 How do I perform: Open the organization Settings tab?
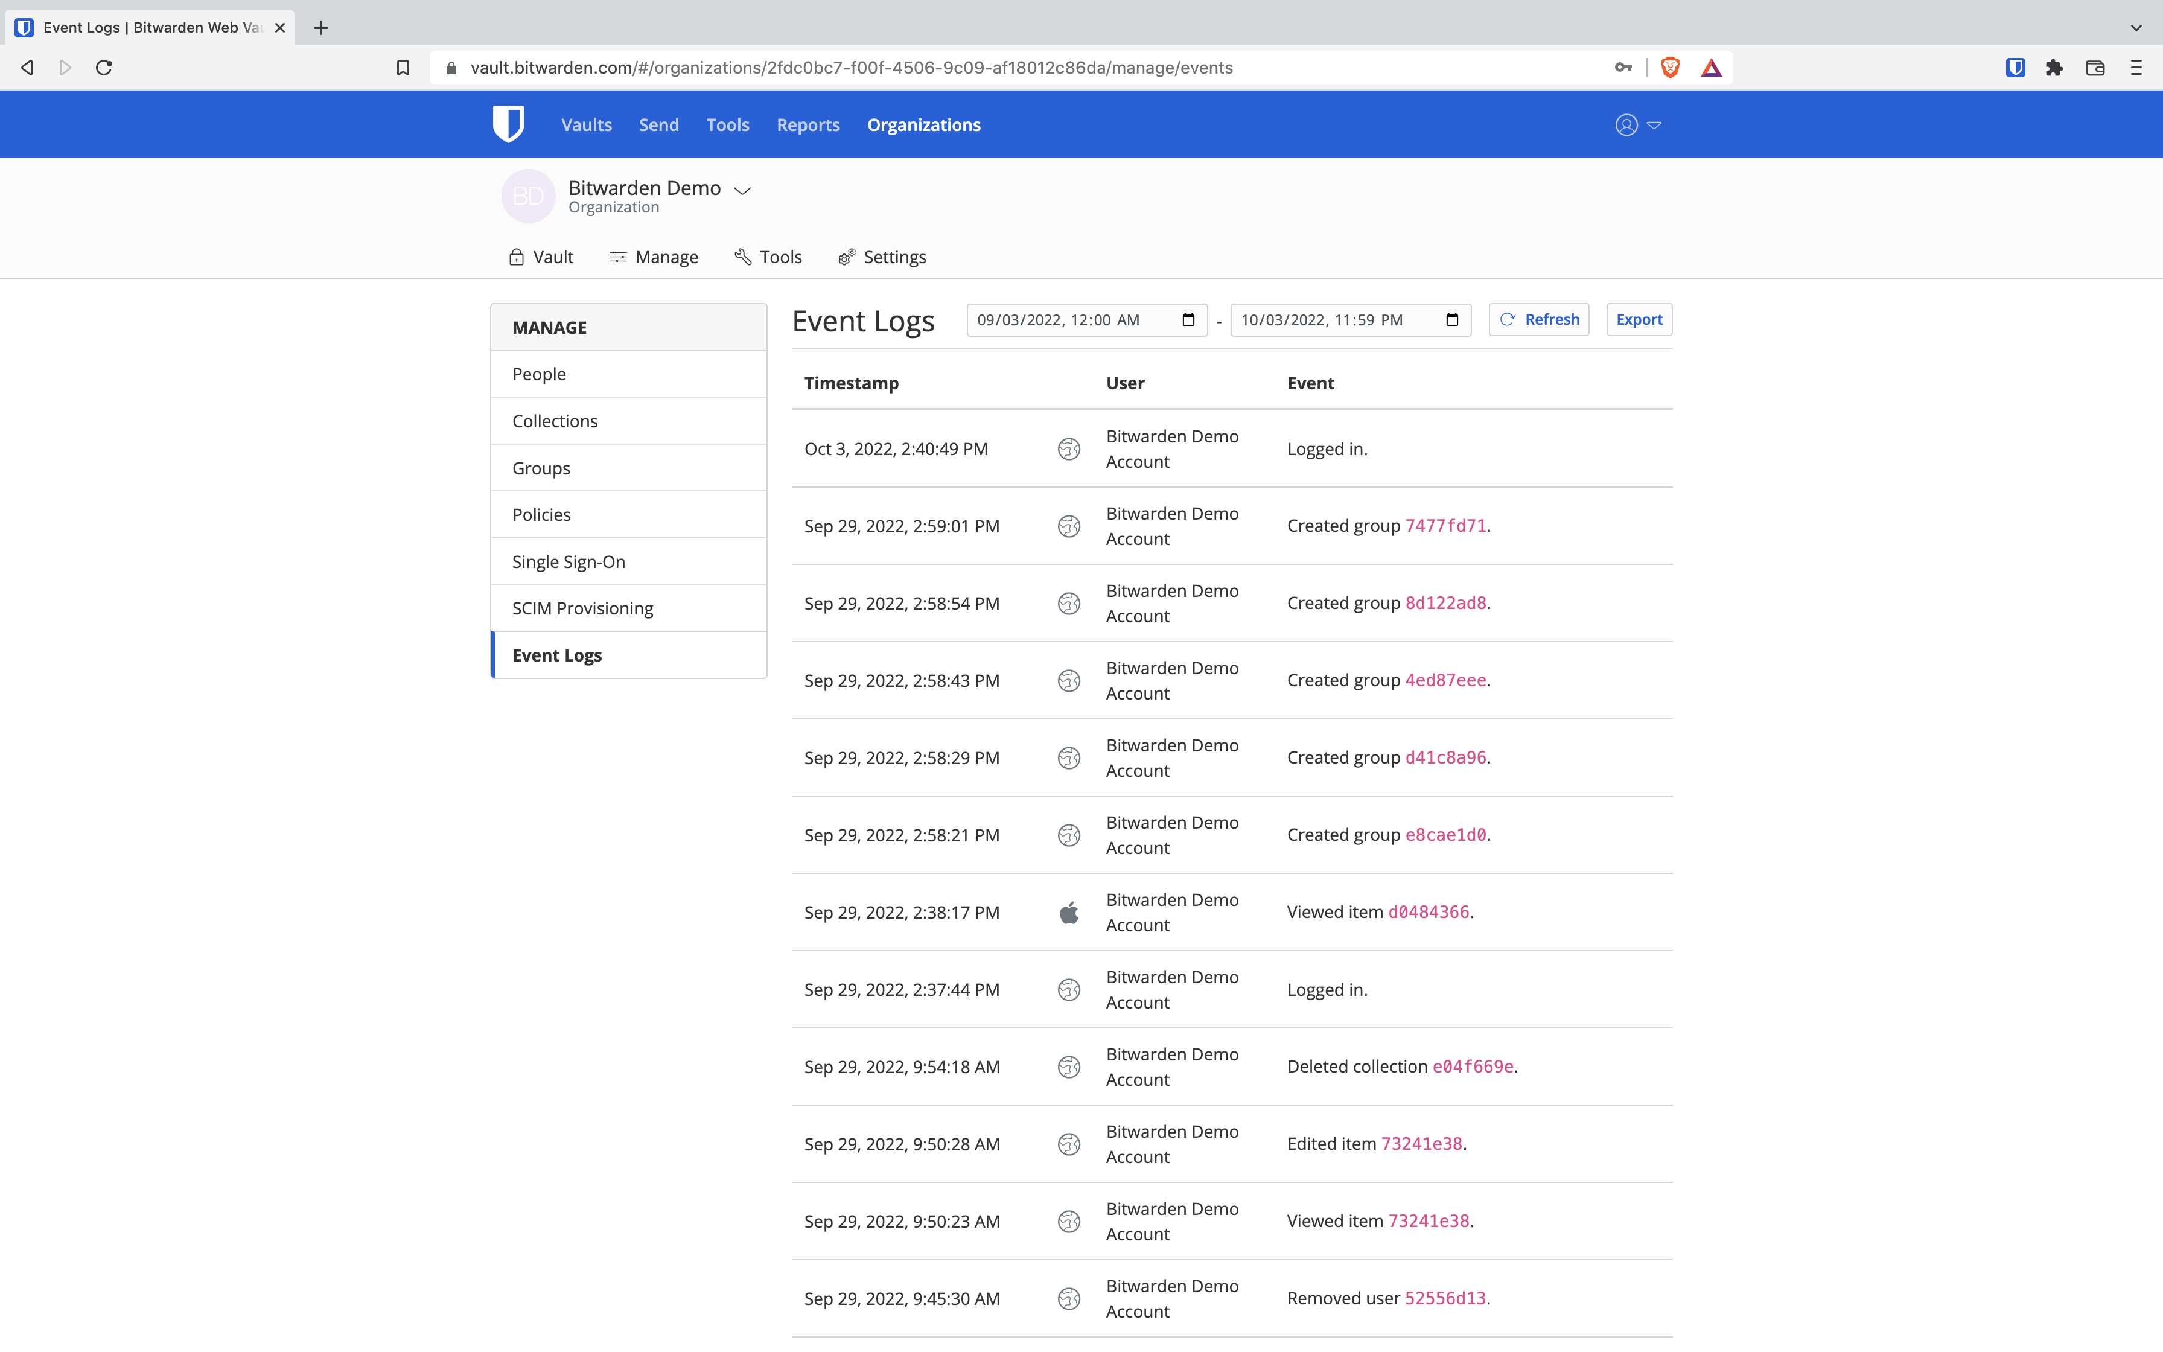coord(882,258)
